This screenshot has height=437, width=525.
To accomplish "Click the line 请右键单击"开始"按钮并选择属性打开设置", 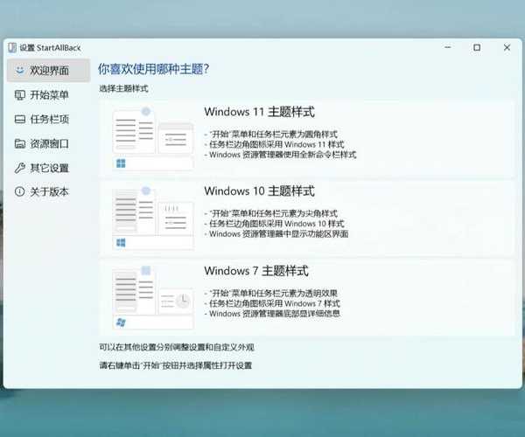I will tap(176, 365).
